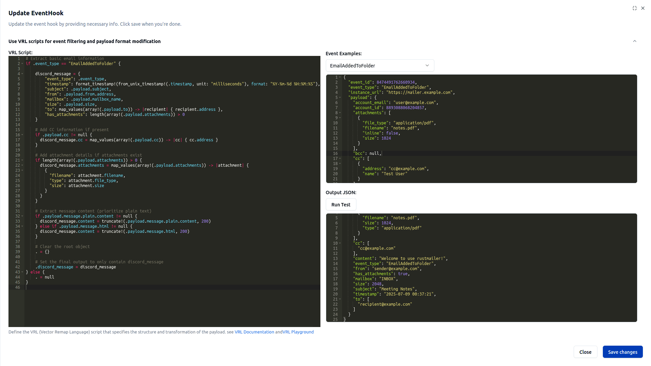
Task: Click "sender@example.com" from line in output
Action: point(387,269)
